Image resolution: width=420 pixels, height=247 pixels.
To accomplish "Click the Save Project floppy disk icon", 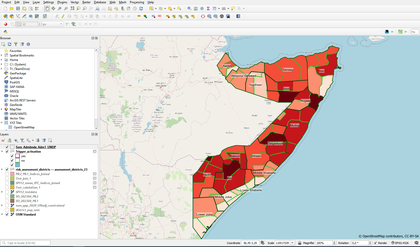I will [x=18, y=8].
